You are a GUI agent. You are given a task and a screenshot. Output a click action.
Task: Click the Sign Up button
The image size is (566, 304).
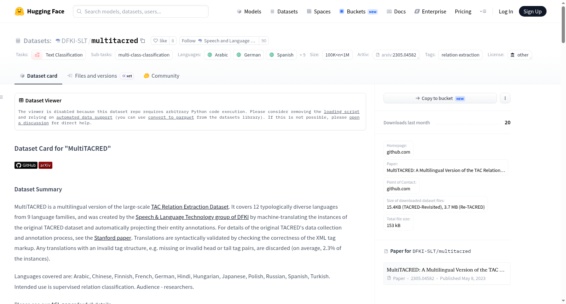pyautogui.click(x=532, y=12)
